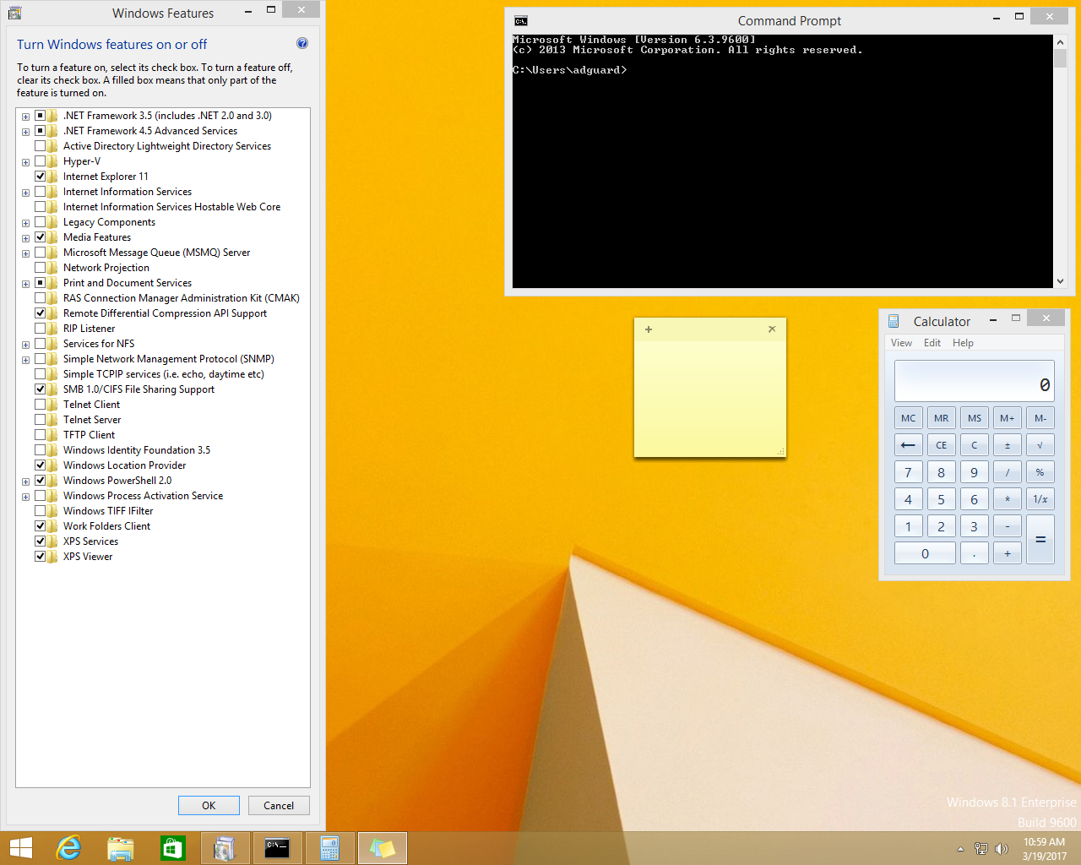
Task: Click Command Prompt scroll up arrow
Action: 1060,41
